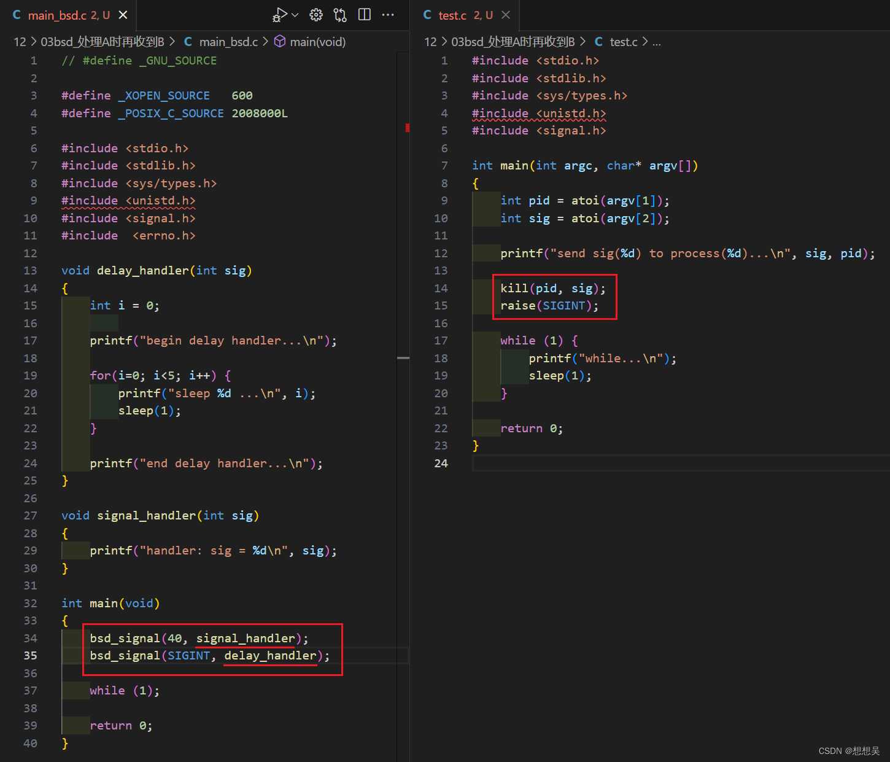
Task: Click 'void delay_handler(int sig)' declaration
Action: tap(157, 271)
